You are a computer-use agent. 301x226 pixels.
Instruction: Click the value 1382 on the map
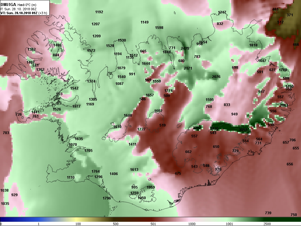coord(32,49)
